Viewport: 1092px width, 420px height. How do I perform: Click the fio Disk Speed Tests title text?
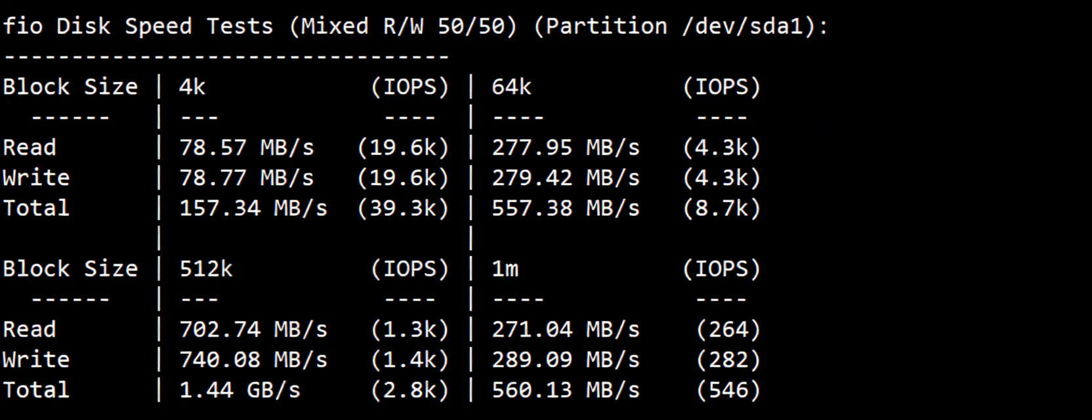pos(138,26)
